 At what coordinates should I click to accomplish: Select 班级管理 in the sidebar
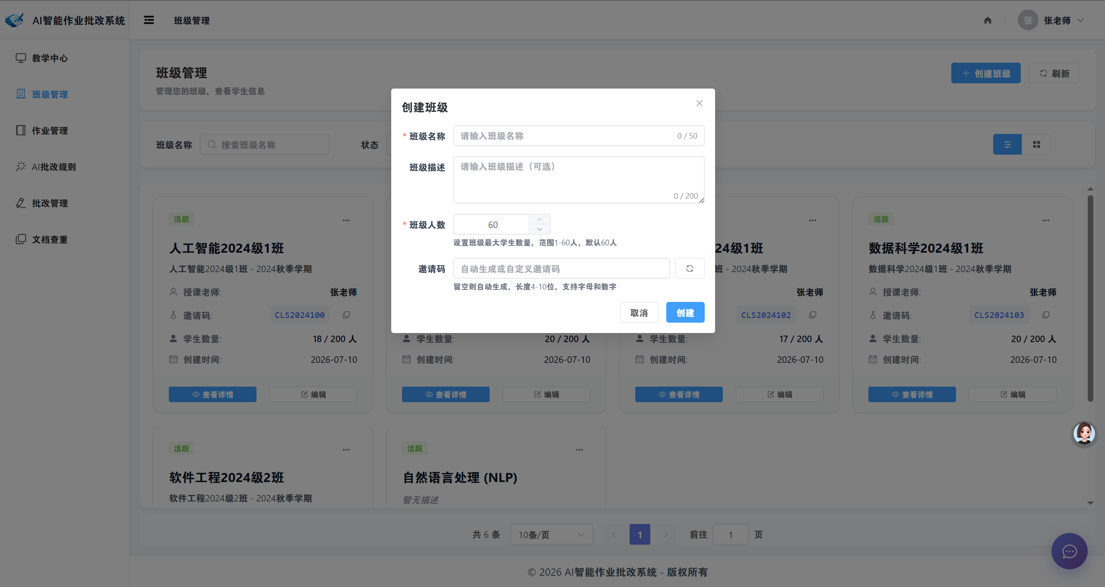(x=65, y=94)
